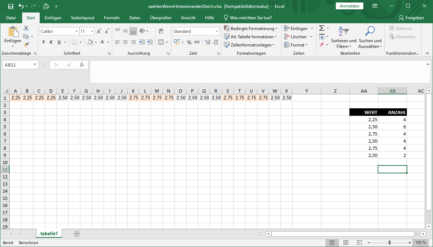Switch to the Einfügen ribbon tab

[53, 18]
